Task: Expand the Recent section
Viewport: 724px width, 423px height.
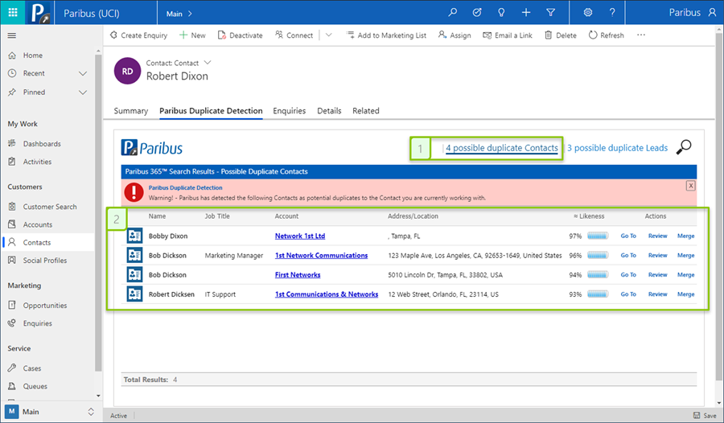Action: [x=83, y=73]
